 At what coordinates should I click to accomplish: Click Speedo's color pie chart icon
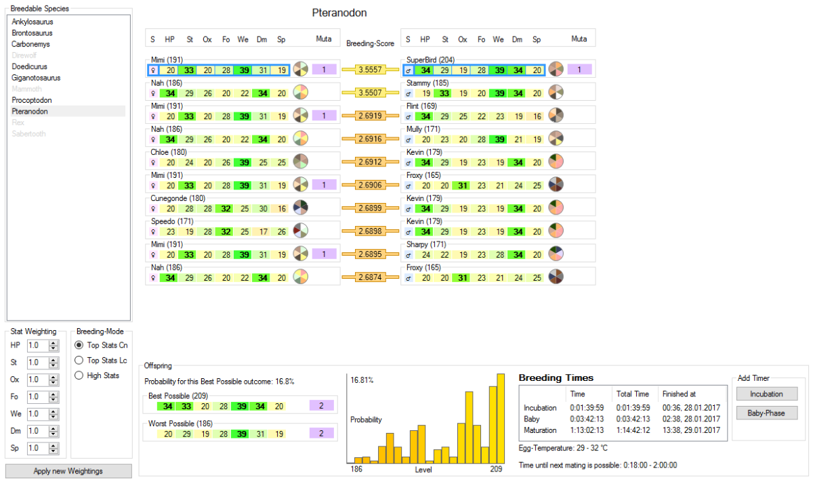(301, 230)
